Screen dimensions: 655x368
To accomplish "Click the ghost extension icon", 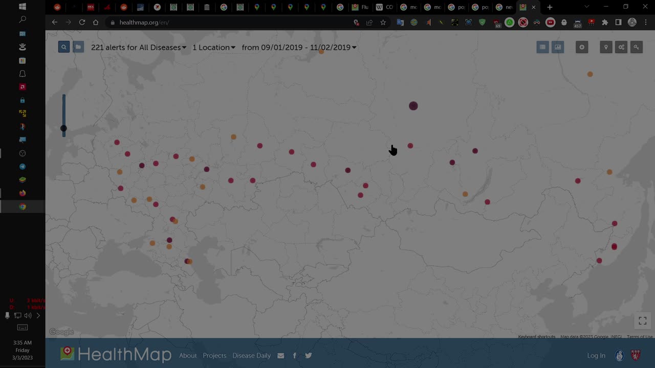I will click(x=564, y=22).
